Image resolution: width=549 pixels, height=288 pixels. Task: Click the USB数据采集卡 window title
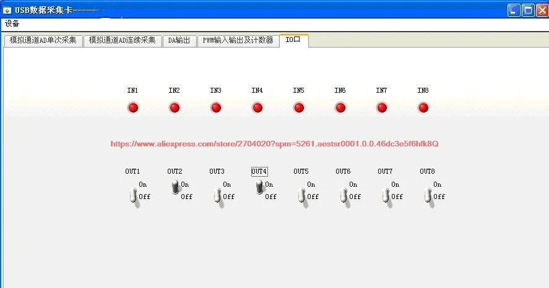point(44,10)
